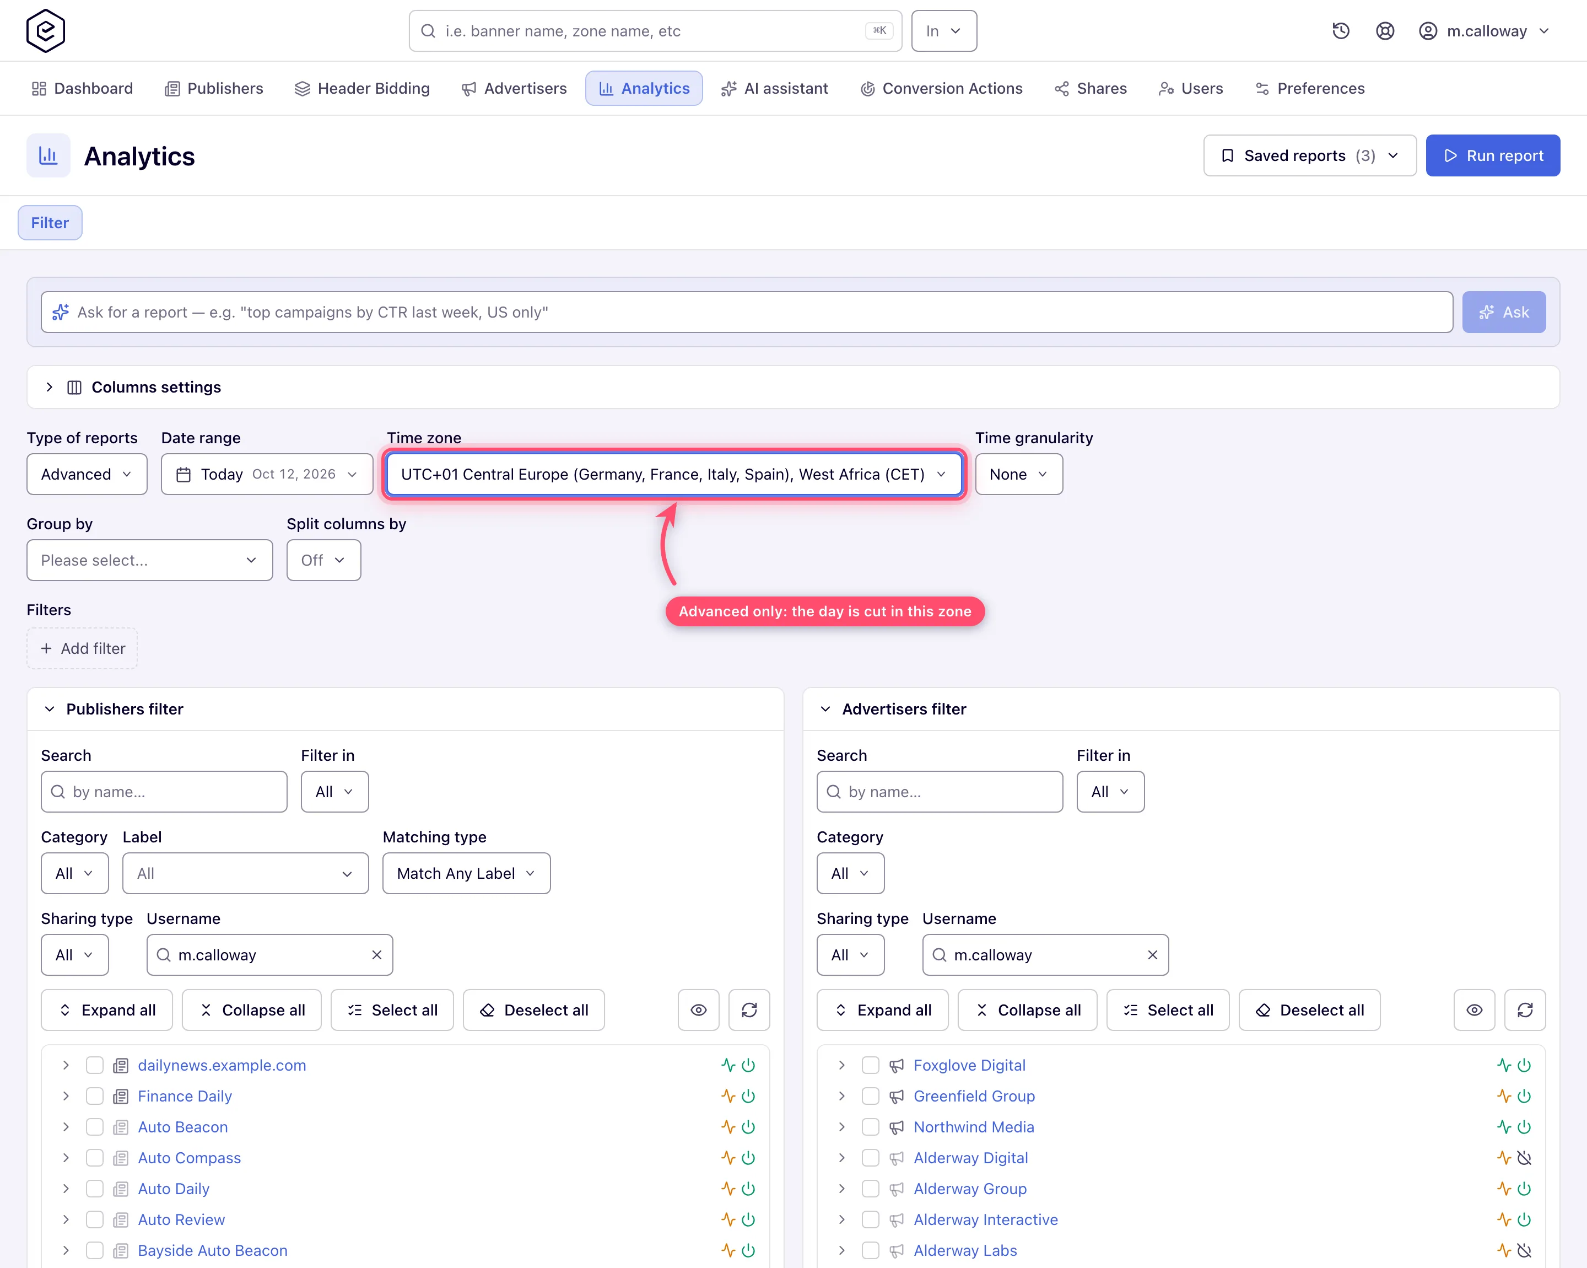1587x1268 pixels.
Task: Toggle visibility eye icon in Publishers filter
Action: (698, 1011)
